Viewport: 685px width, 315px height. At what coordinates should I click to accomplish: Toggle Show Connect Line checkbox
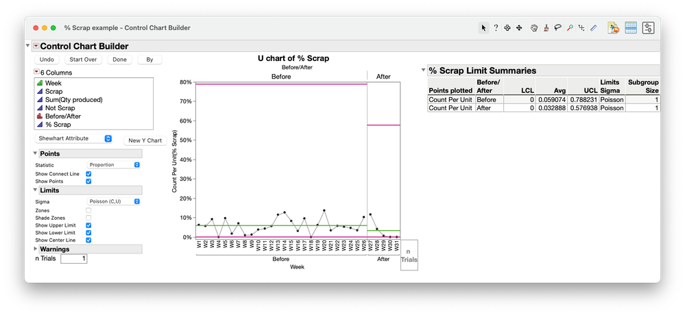pyautogui.click(x=88, y=174)
